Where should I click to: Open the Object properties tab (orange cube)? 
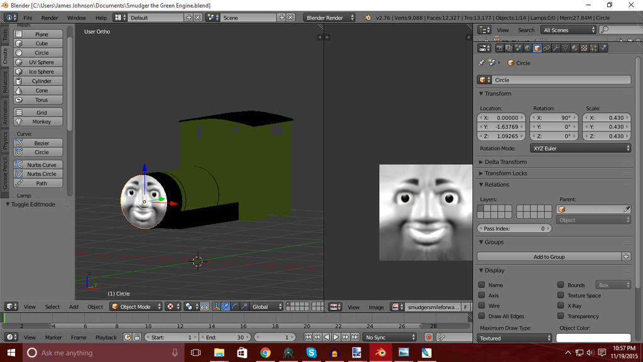pyautogui.click(x=538, y=48)
